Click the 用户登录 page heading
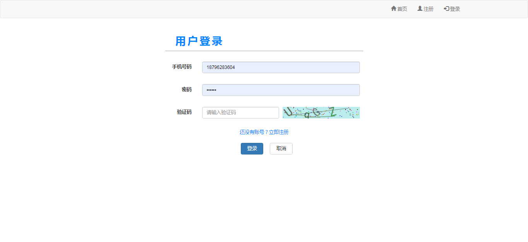 (x=199, y=41)
